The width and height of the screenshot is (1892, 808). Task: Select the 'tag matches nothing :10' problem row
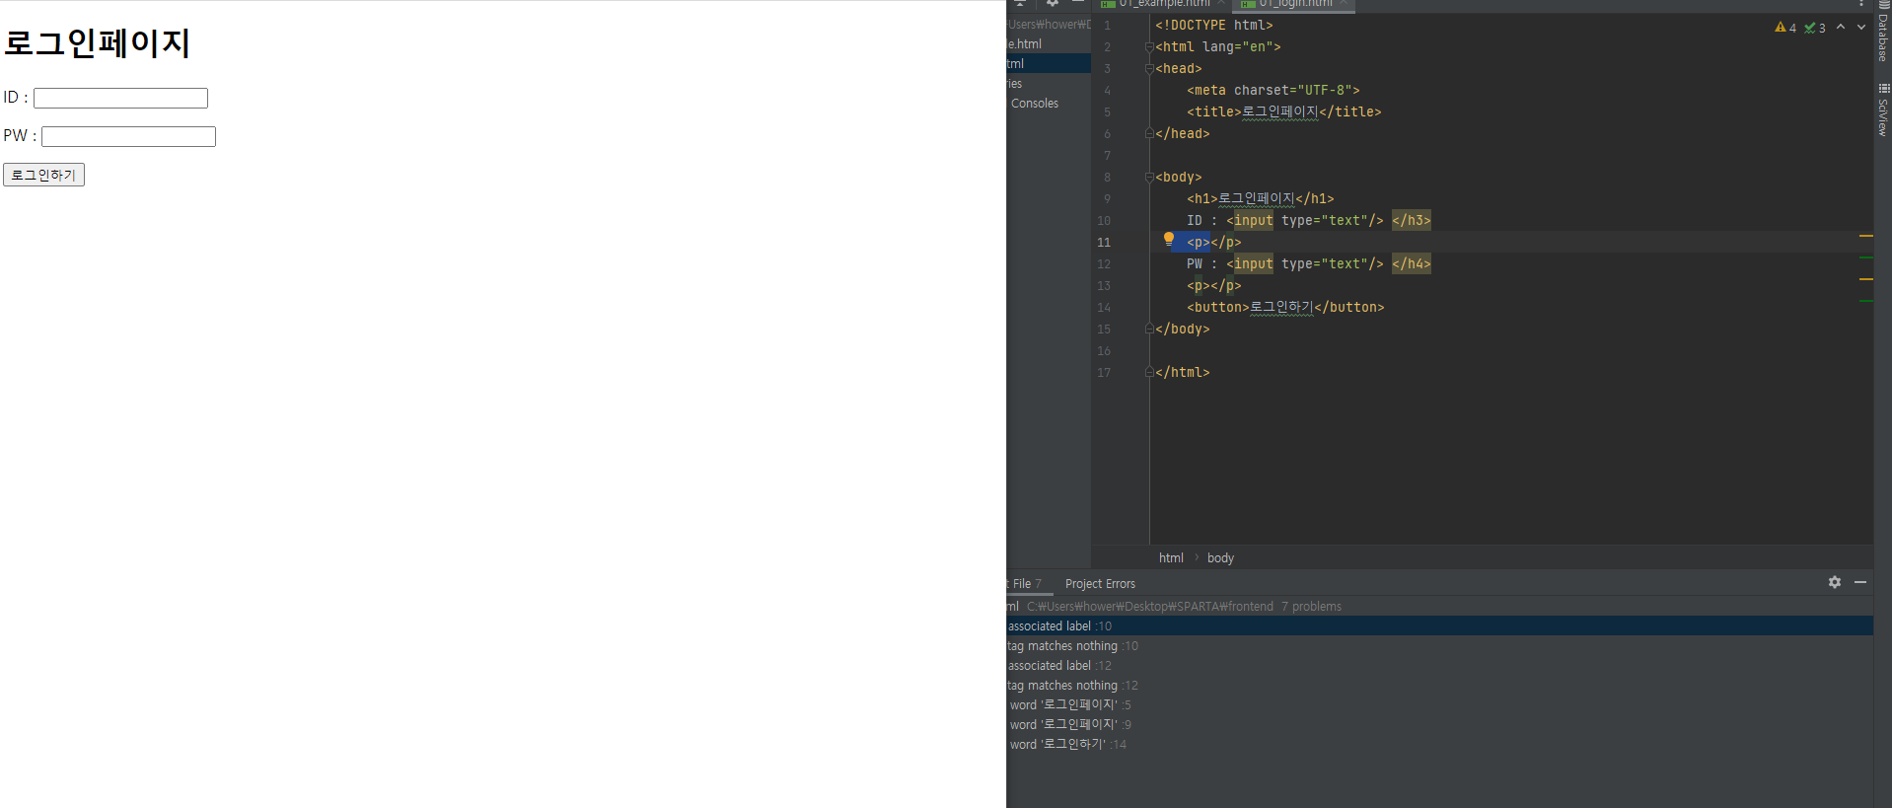[1439, 646]
